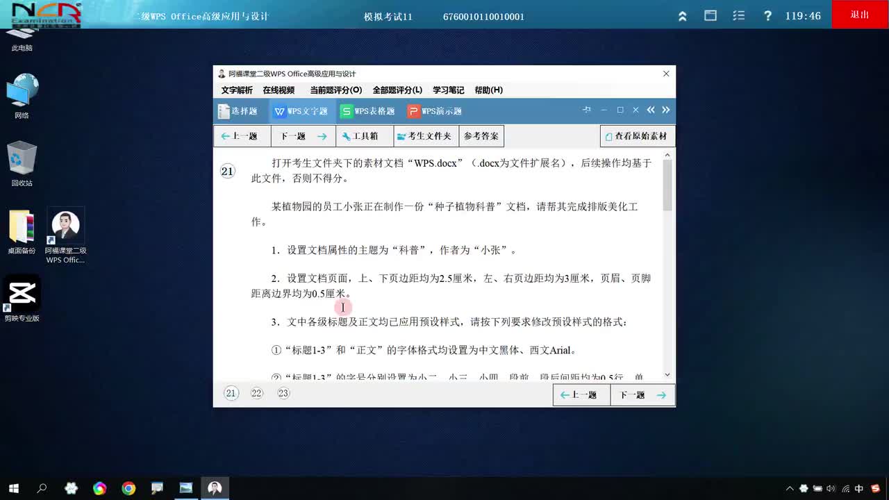Click the taskbar search icon
The height and width of the screenshot is (500, 889).
click(x=42, y=488)
